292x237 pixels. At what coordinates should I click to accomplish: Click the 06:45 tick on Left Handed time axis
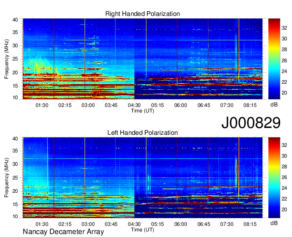pyautogui.click(x=204, y=224)
